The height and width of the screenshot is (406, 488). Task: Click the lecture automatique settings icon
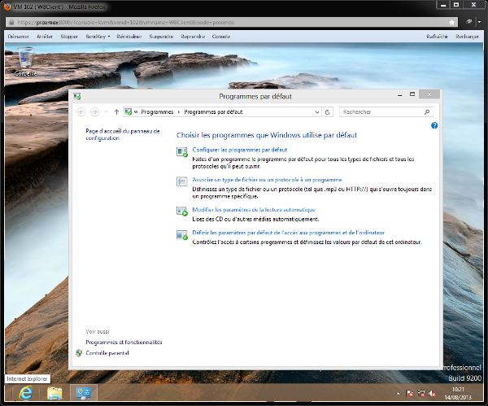pos(181,211)
